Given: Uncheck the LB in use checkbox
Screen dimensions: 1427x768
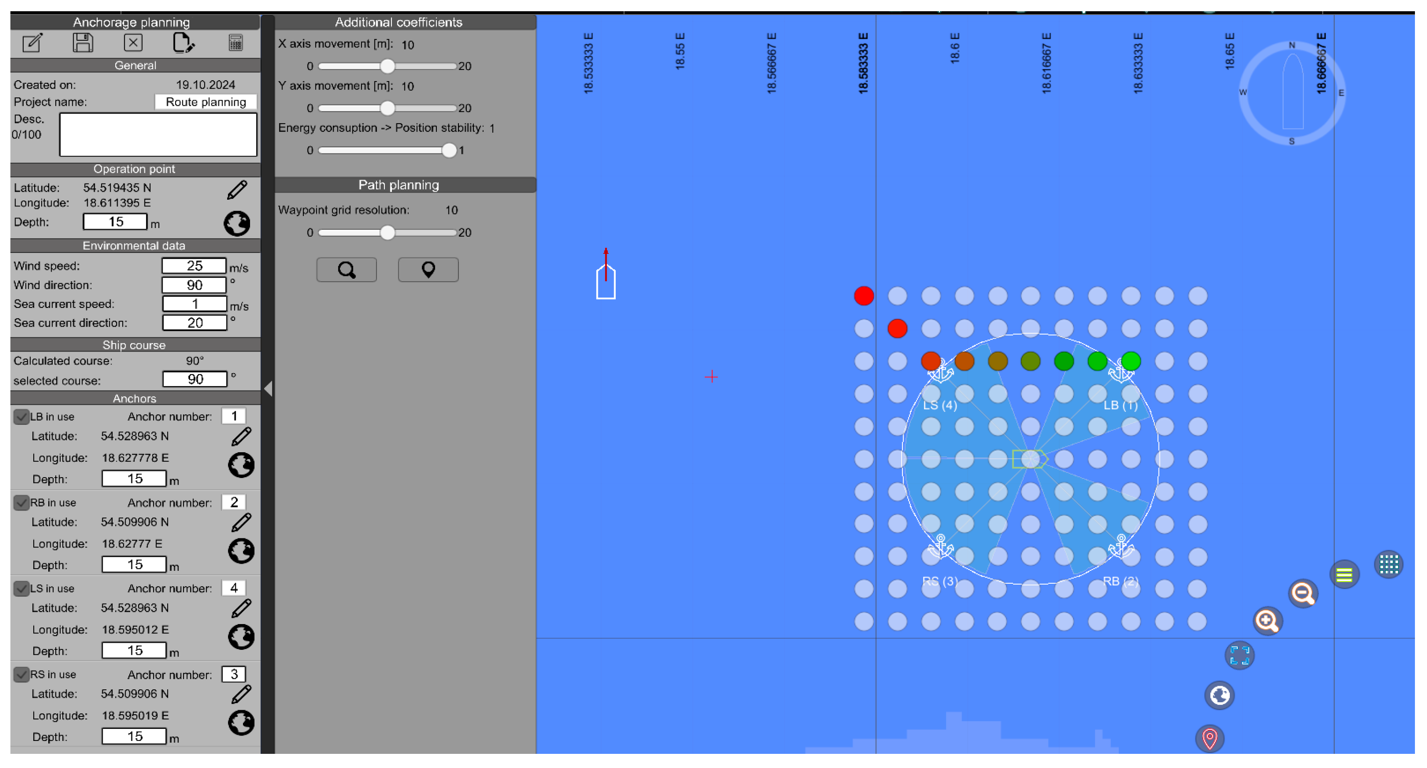Looking at the screenshot, I should [21, 417].
